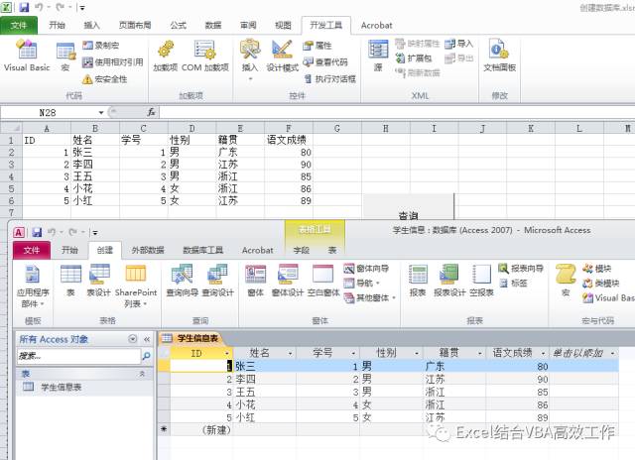The height and width of the screenshot is (460, 635).
Task: Click 标签 labels in reports group
Action: pyautogui.click(x=513, y=283)
